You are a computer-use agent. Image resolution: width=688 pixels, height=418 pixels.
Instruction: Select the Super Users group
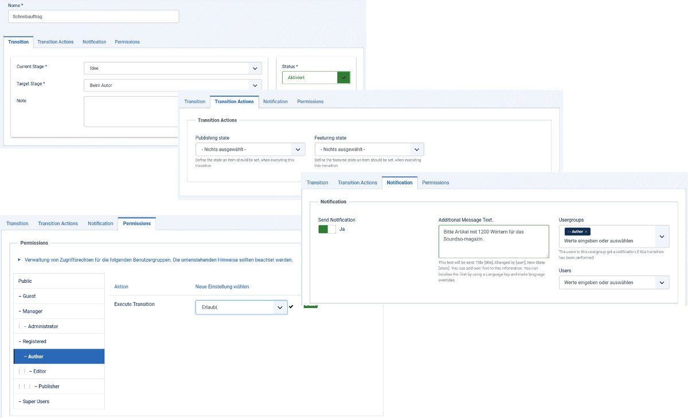(x=59, y=401)
